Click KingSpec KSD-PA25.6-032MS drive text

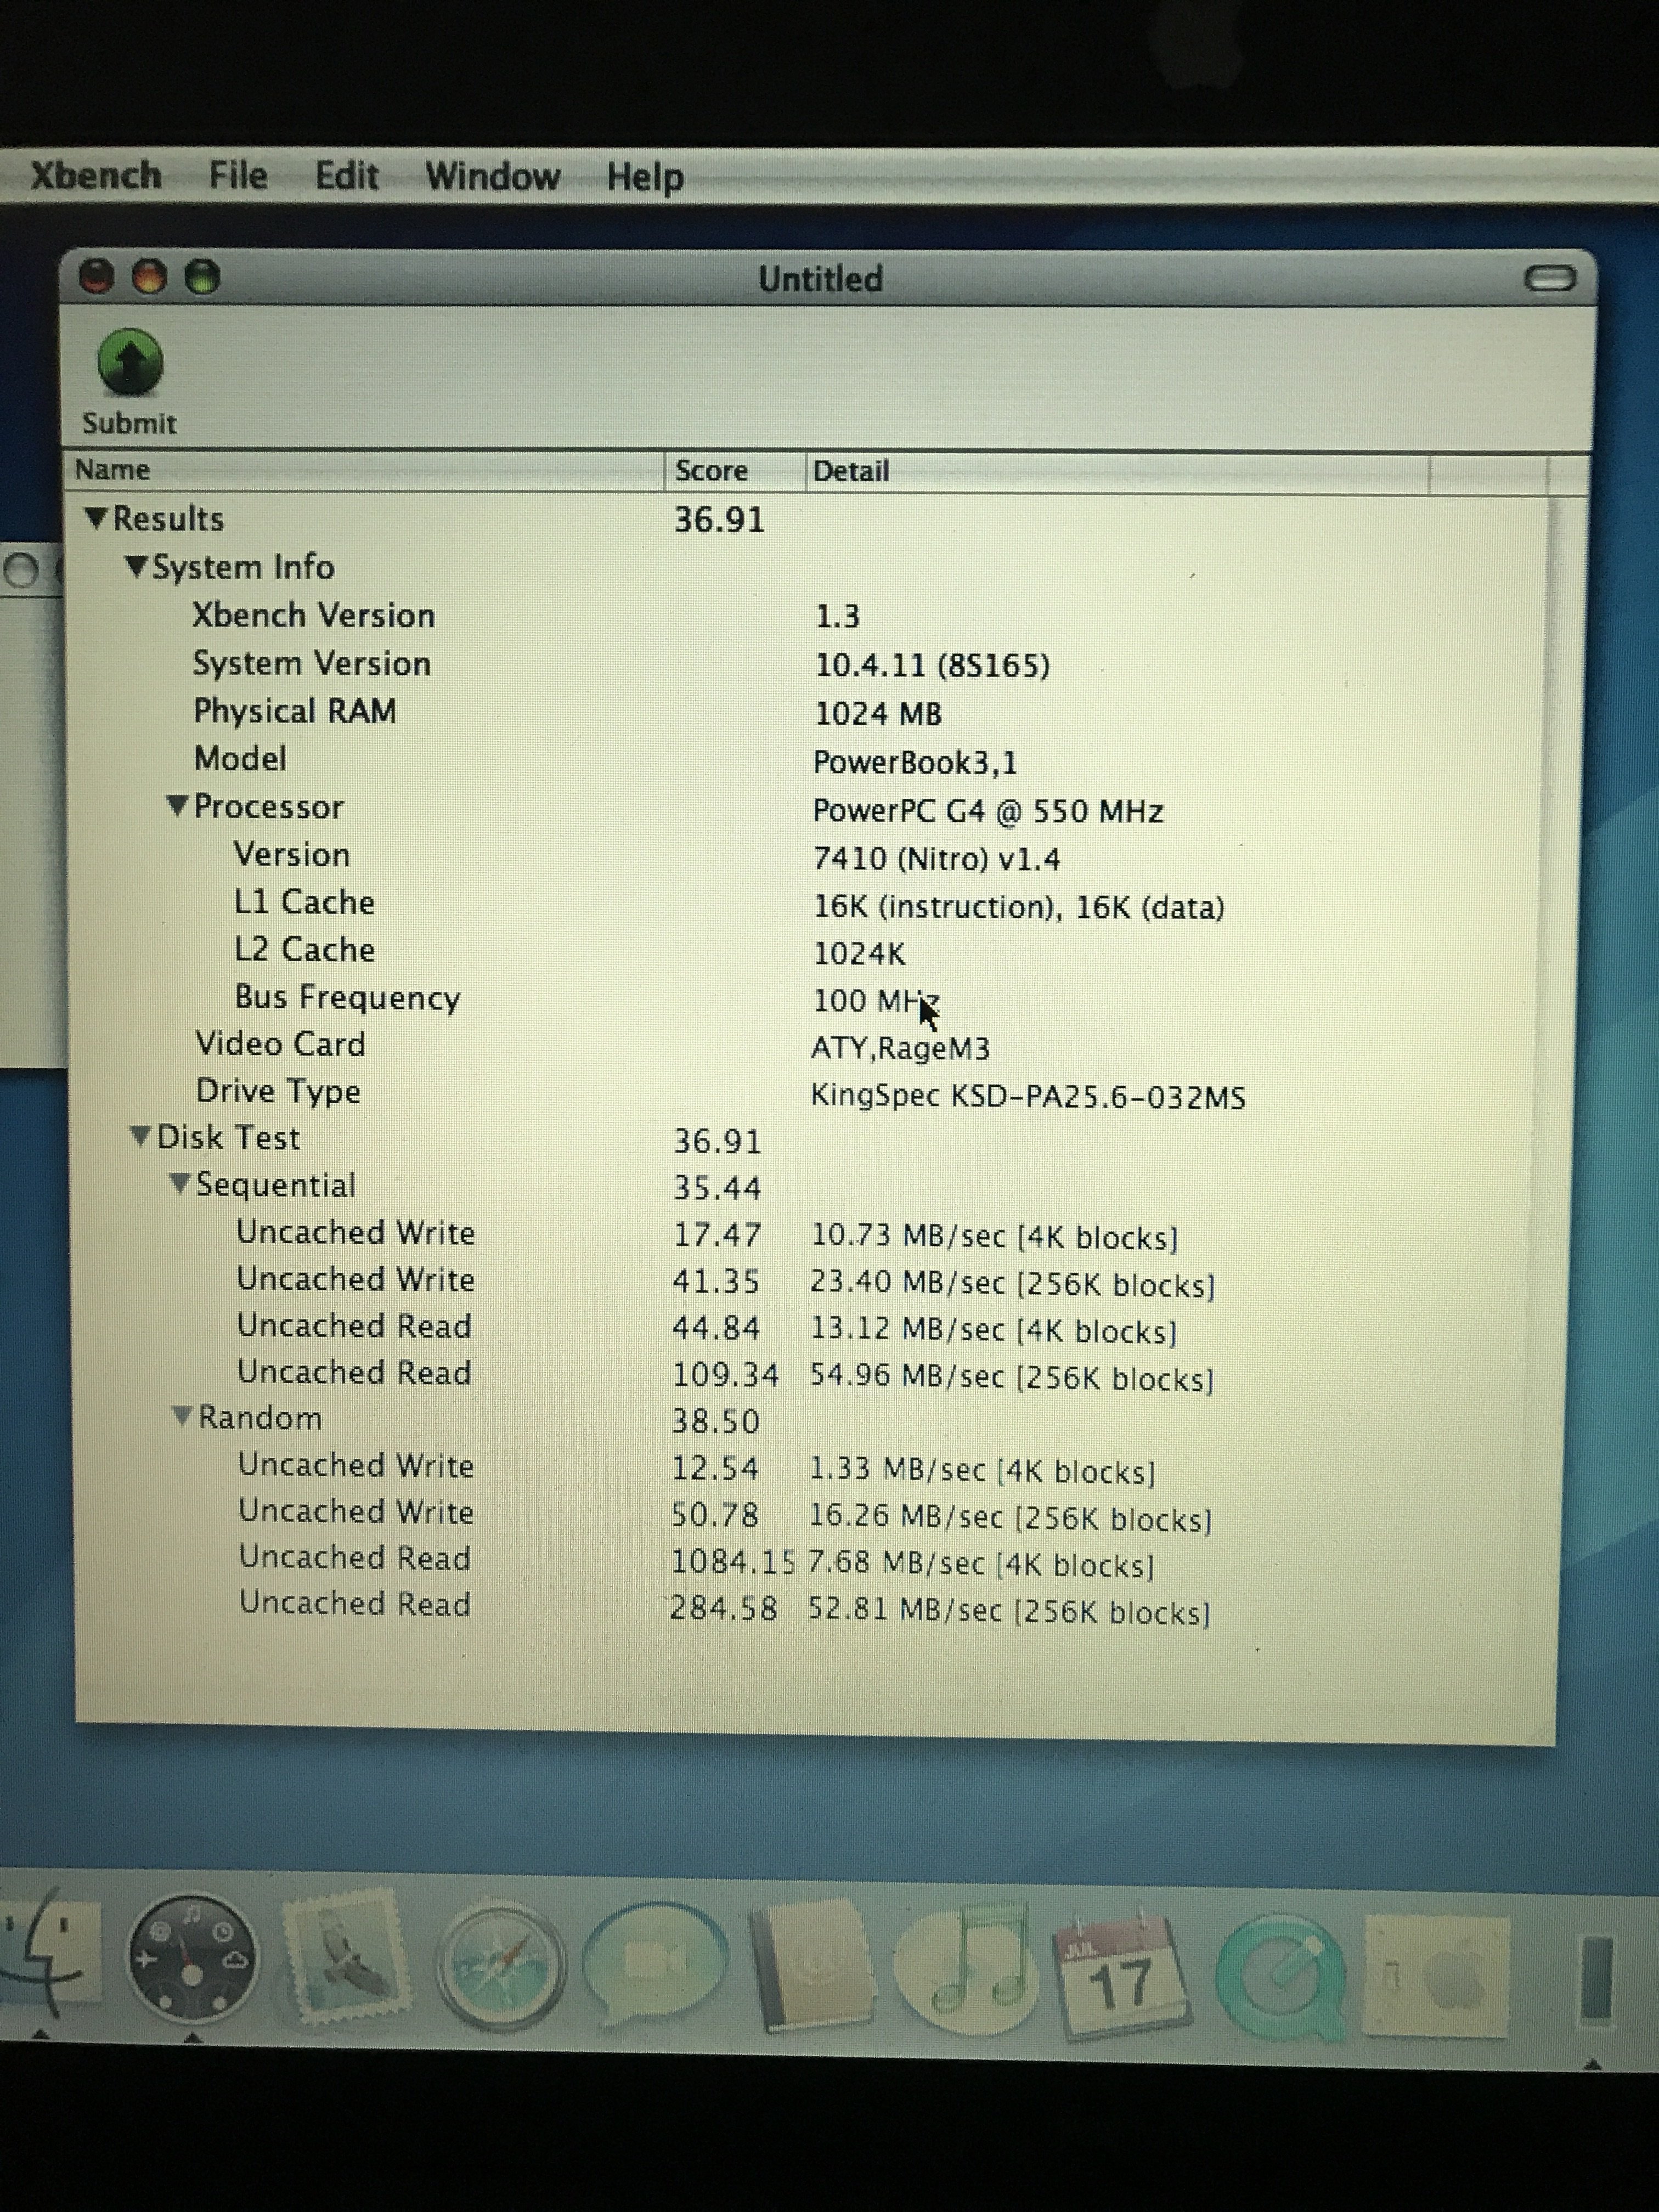(1028, 1097)
